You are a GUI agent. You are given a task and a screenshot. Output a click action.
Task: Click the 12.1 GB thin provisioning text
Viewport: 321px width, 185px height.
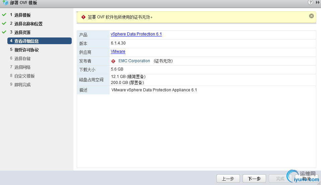[128, 77]
